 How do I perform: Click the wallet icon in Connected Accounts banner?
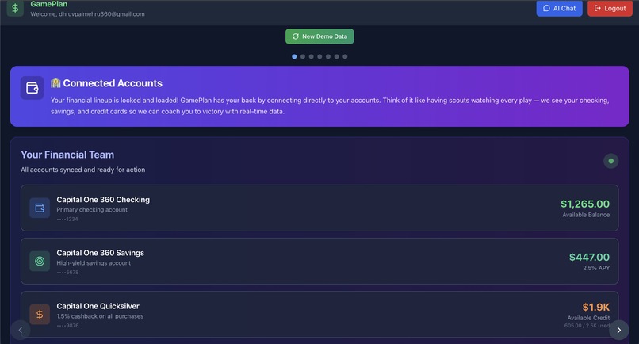[33, 88]
